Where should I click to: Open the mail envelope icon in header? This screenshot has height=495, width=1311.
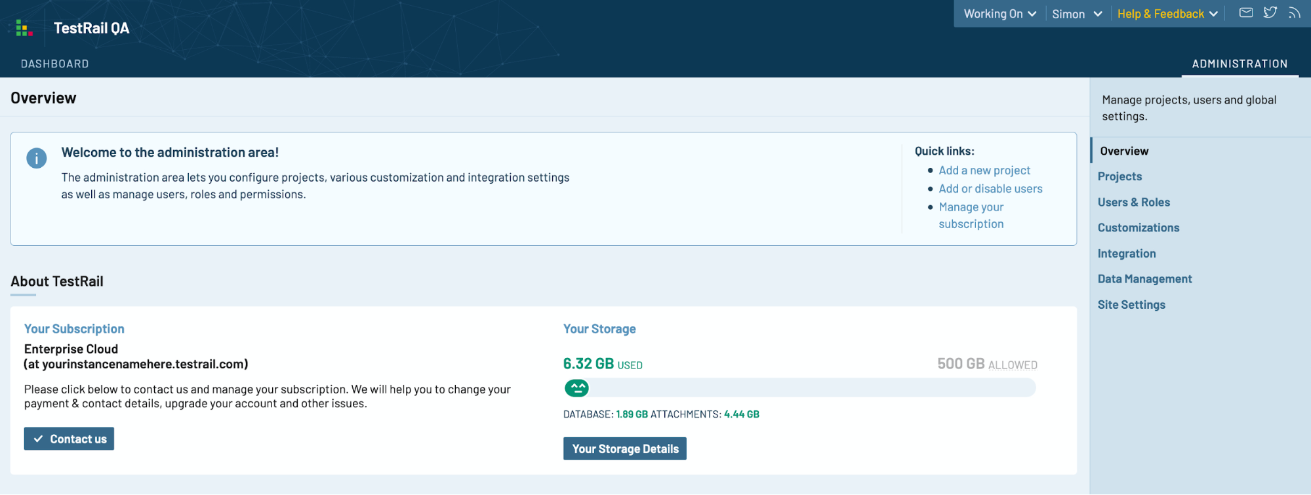point(1246,12)
